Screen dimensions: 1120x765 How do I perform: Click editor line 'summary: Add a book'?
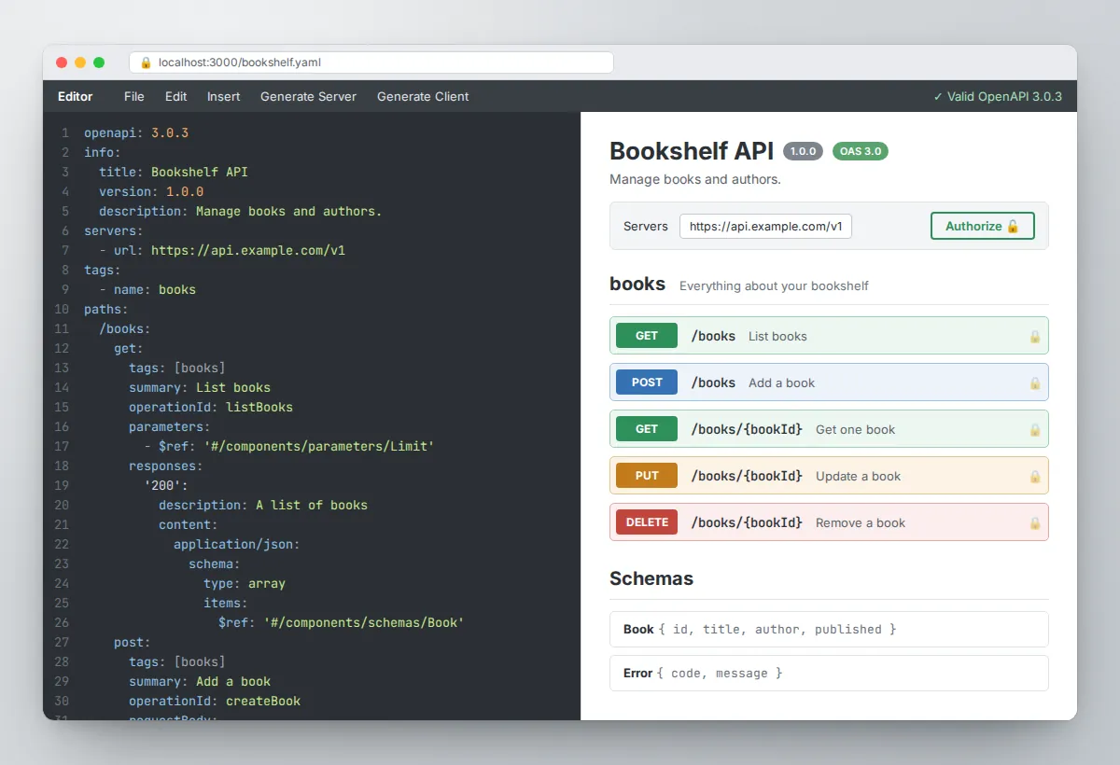tap(200, 681)
